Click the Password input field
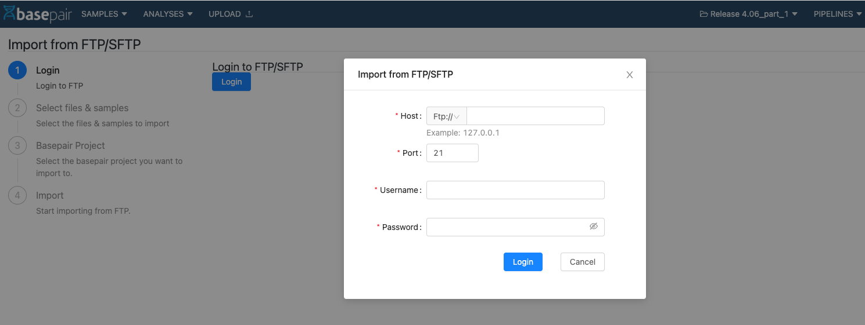This screenshot has width=865, height=325. [x=507, y=227]
